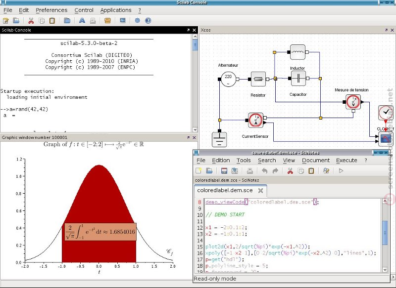Launch SciNotes from the console toolbar
This screenshot has width=396, height=288.
tap(5, 21)
